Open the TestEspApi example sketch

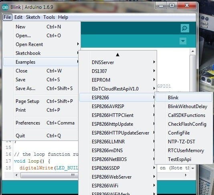184,159
